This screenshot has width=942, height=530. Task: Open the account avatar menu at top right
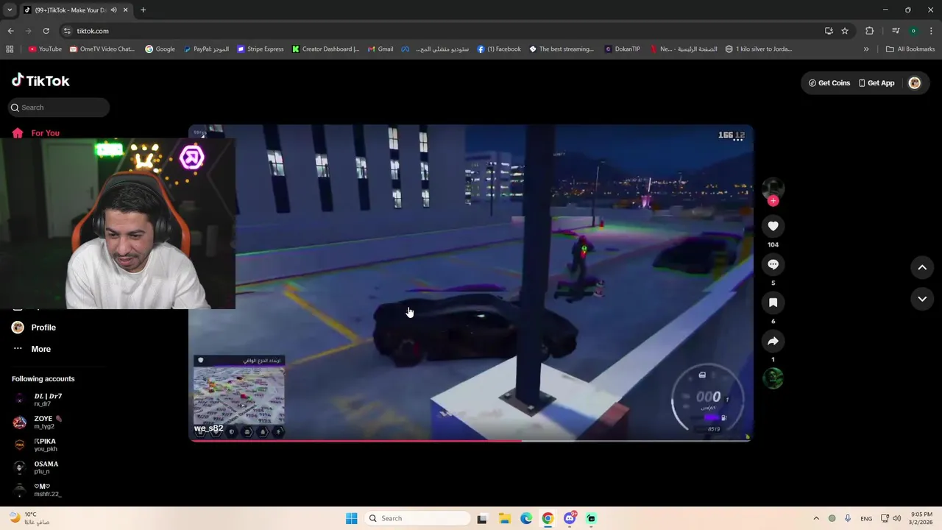tap(915, 83)
